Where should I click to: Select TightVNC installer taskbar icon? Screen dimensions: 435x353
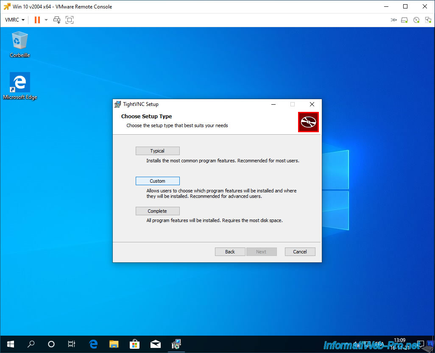point(176,344)
